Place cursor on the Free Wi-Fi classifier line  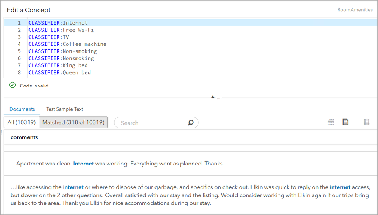coord(61,30)
